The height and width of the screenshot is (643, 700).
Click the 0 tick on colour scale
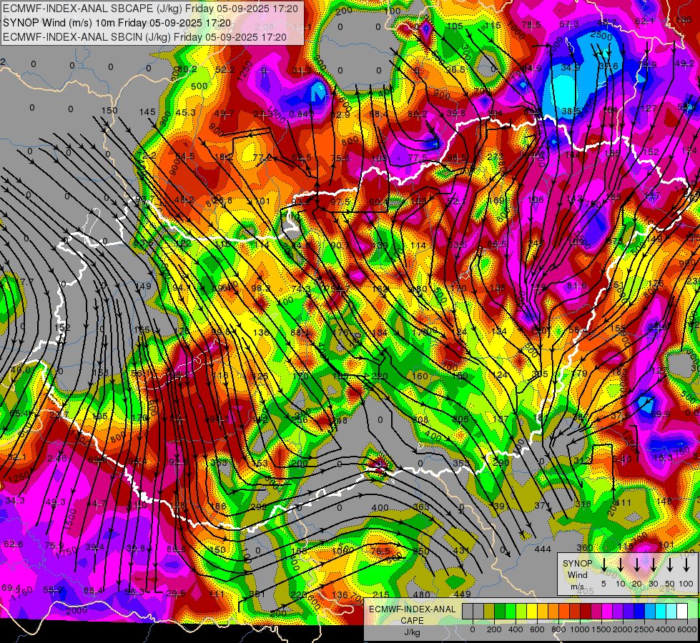pos(473,629)
